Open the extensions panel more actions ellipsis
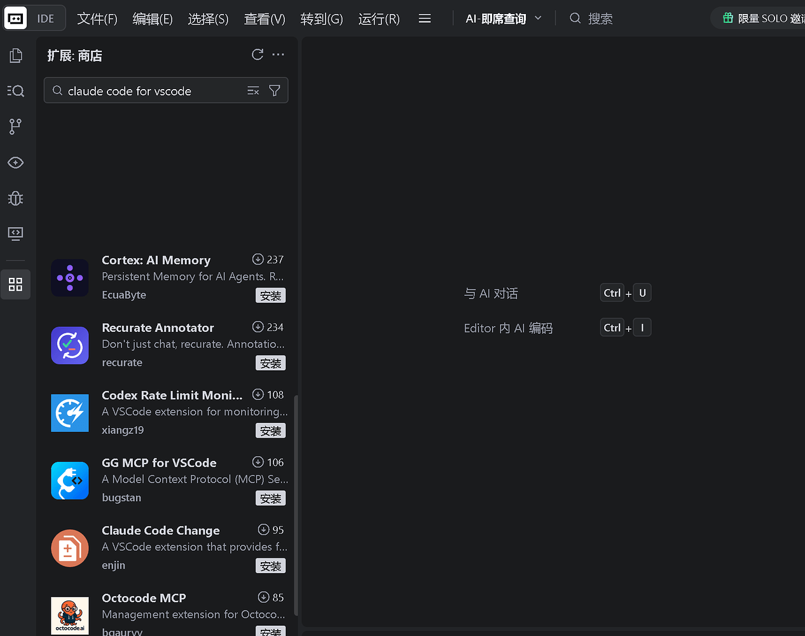This screenshot has width=805, height=636. [x=278, y=55]
